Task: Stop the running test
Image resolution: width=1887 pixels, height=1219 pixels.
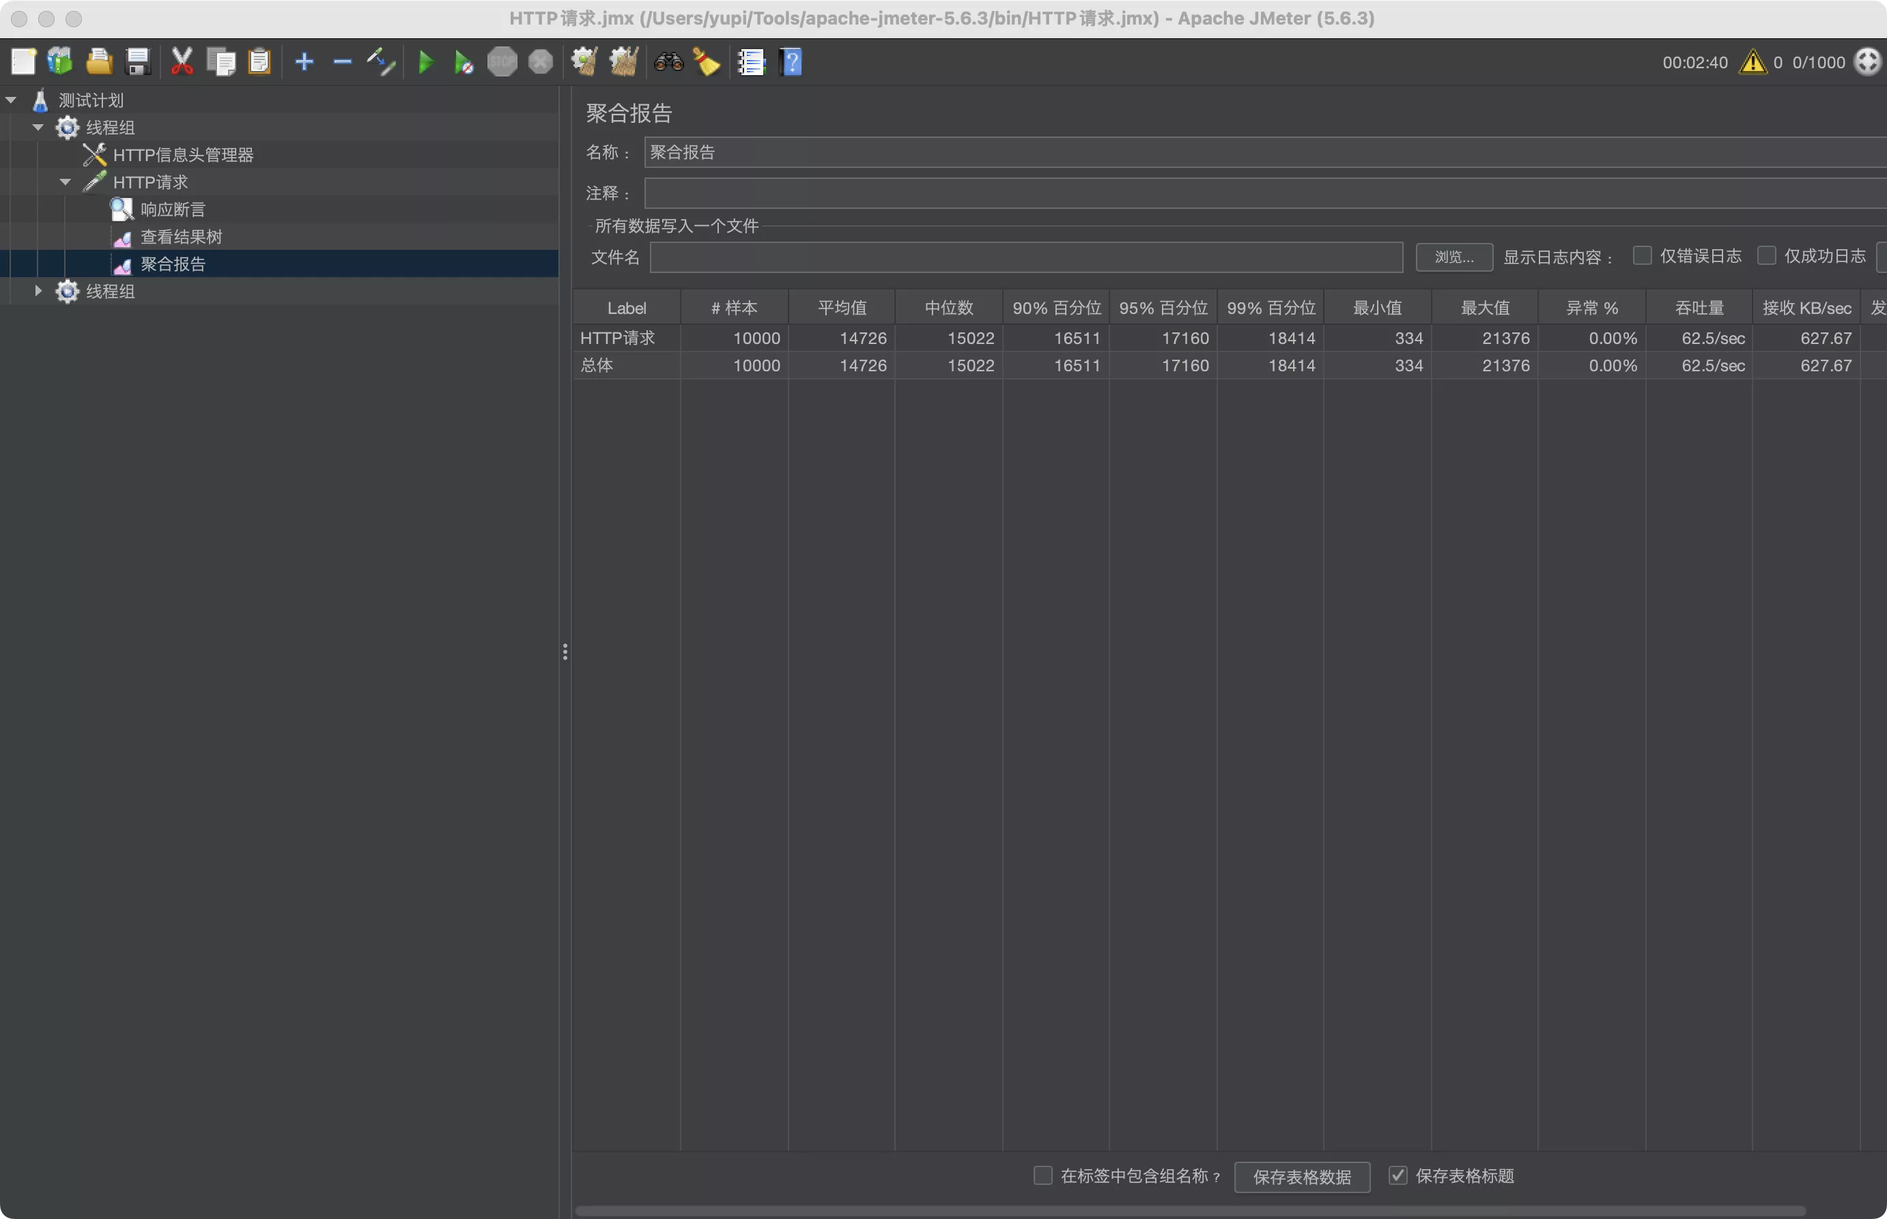Action: click(502, 61)
